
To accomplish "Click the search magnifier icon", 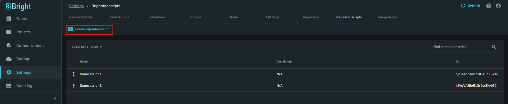I will pos(494,47).
